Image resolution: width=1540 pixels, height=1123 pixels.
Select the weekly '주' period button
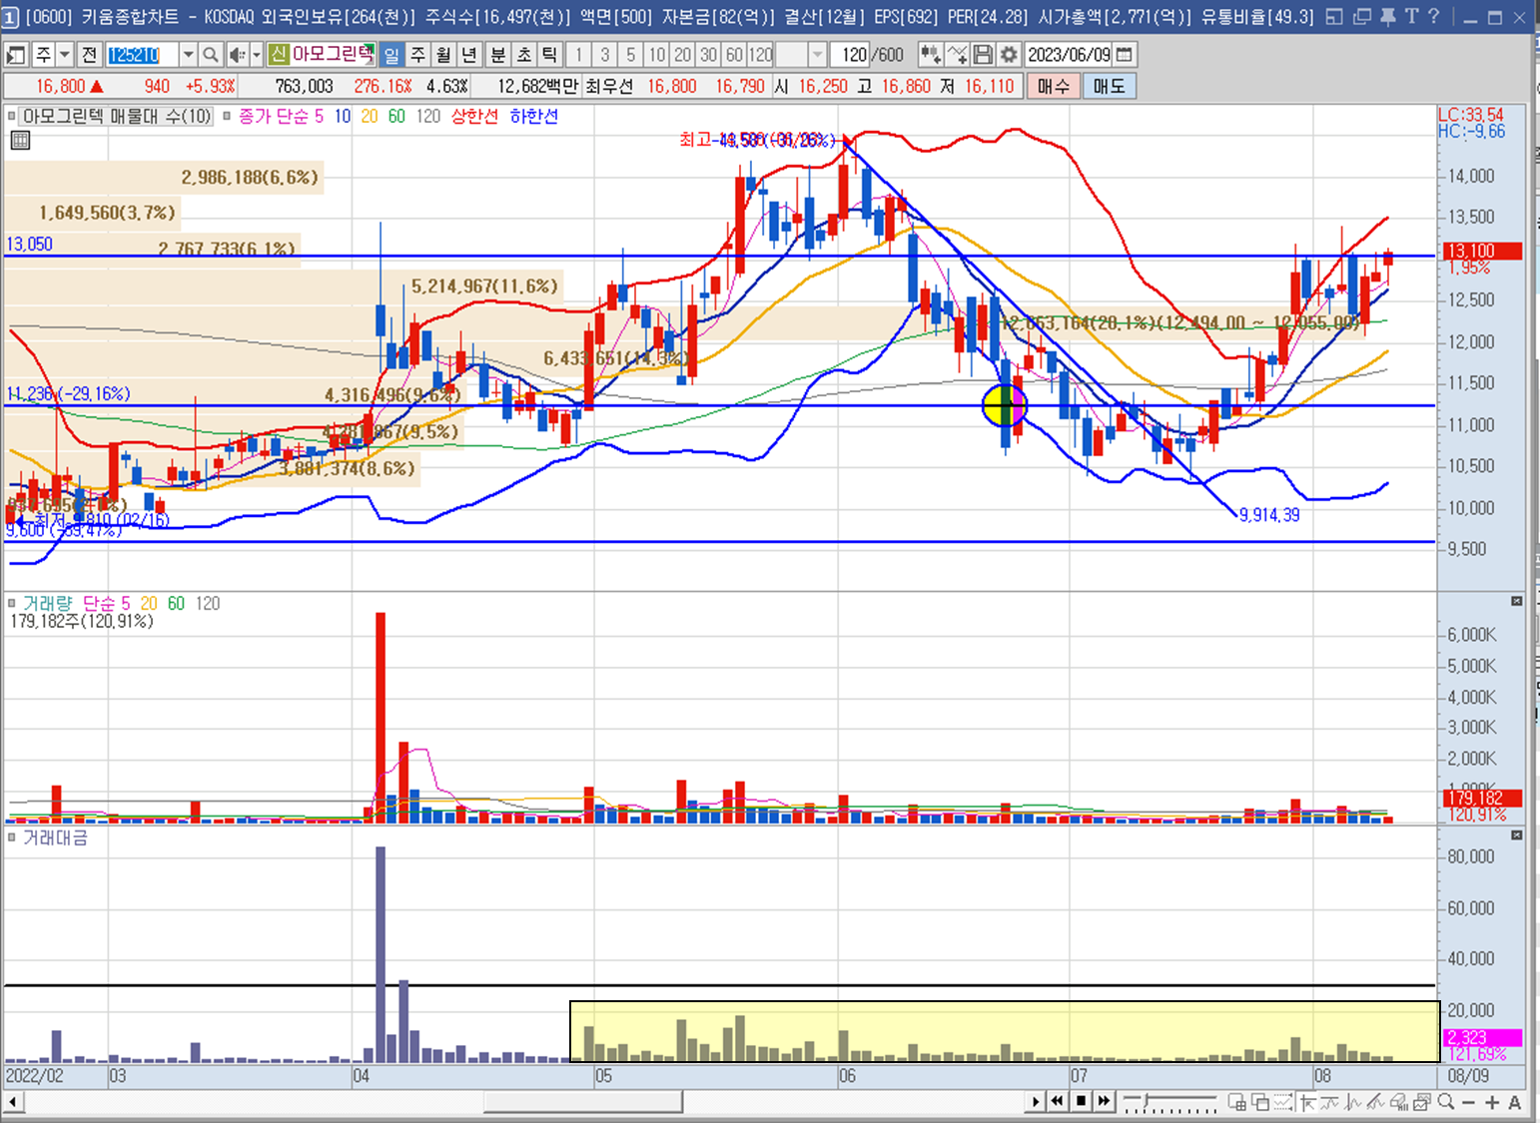click(418, 55)
